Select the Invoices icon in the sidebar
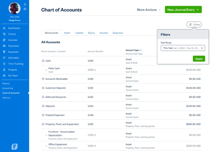 click(4, 40)
